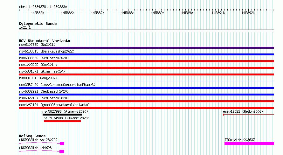283x155 pixels.
Task: Click the nsv6107885 (Wu2021) purple variant bar
Action: tap(146, 48)
